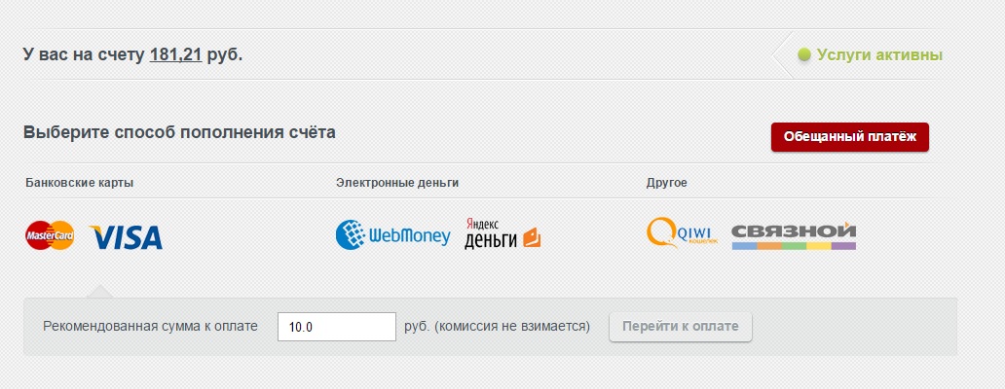Choose the VISA card logo
The width and height of the screenshot is (1005, 389).
click(x=126, y=237)
